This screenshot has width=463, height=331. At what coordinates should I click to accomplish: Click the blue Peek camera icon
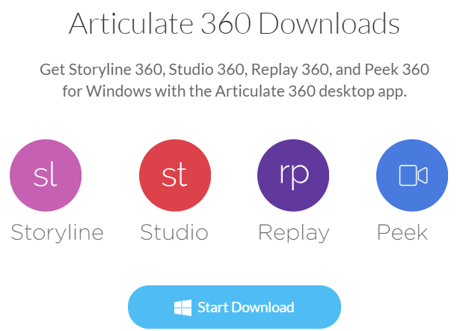tap(412, 175)
